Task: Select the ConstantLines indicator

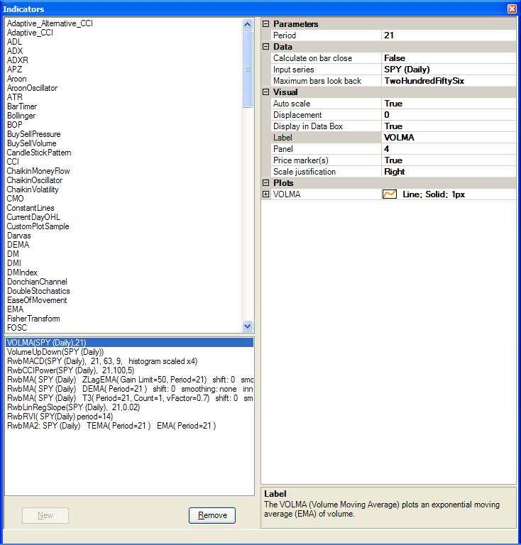Action: (31, 208)
